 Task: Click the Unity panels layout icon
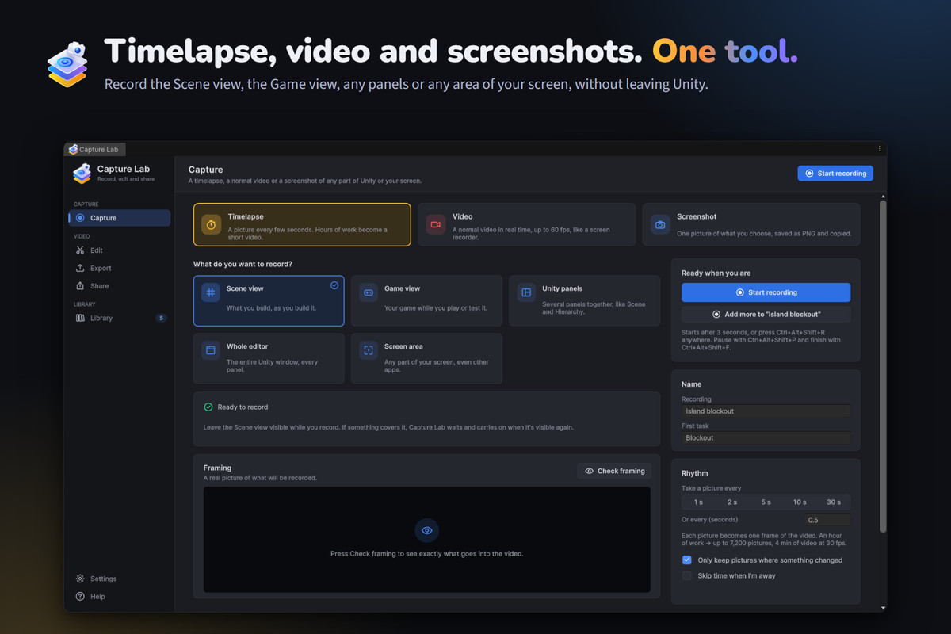point(526,293)
